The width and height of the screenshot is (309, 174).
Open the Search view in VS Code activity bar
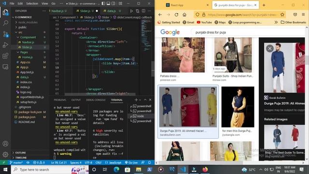pos(5,23)
